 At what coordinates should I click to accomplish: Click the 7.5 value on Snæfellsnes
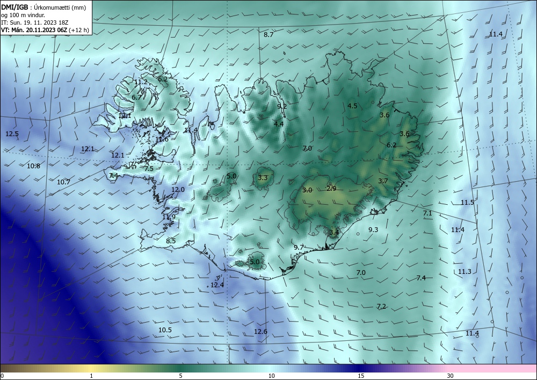point(149,168)
